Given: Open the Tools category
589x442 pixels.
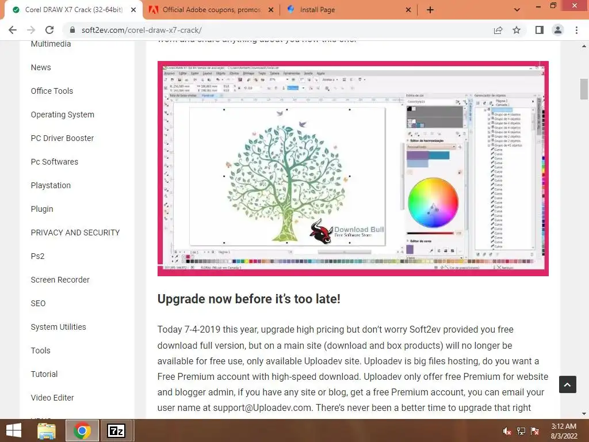Looking at the screenshot, I should tap(41, 350).
